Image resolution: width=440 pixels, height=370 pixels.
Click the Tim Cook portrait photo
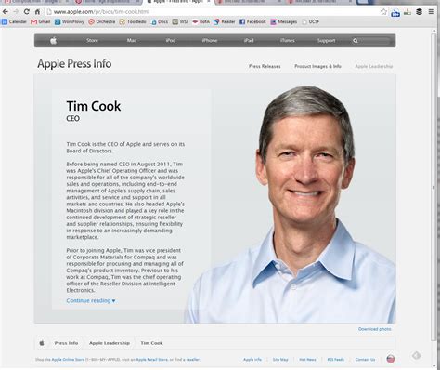pos(291,205)
